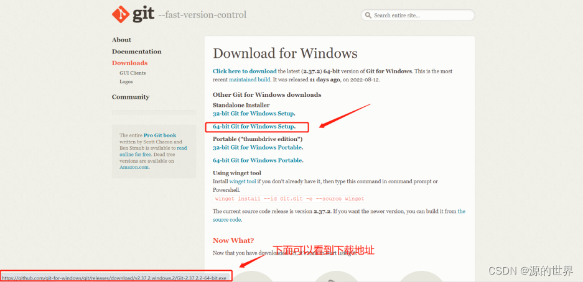Image resolution: width=583 pixels, height=282 pixels.
Task: Click the Git diamond logo icon
Action: 121,14
